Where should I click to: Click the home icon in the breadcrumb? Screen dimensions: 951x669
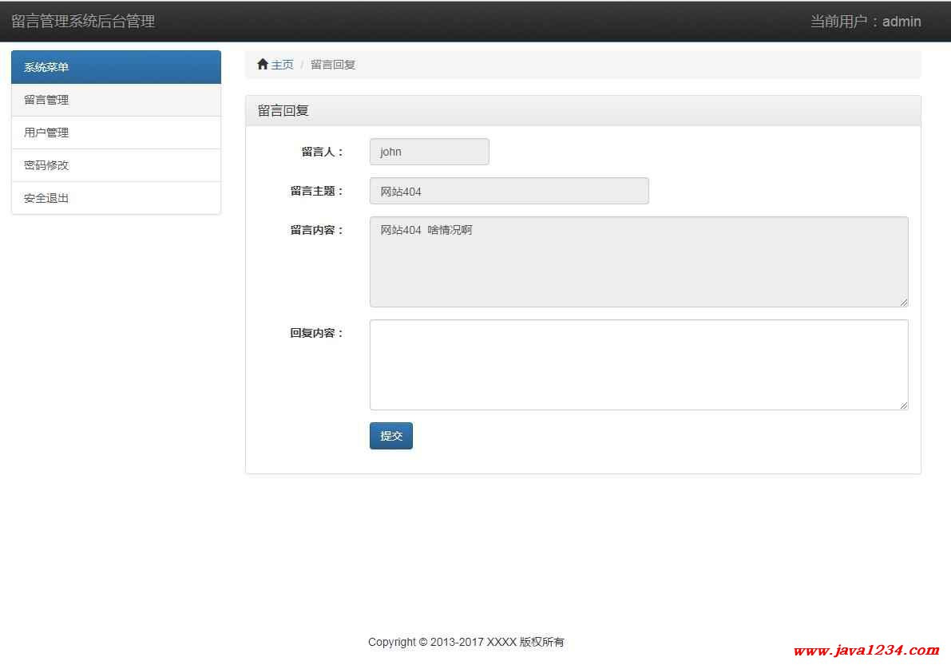263,65
